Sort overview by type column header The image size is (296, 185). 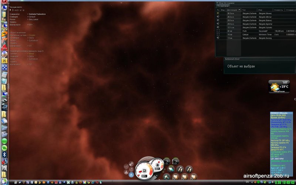pos(249,10)
